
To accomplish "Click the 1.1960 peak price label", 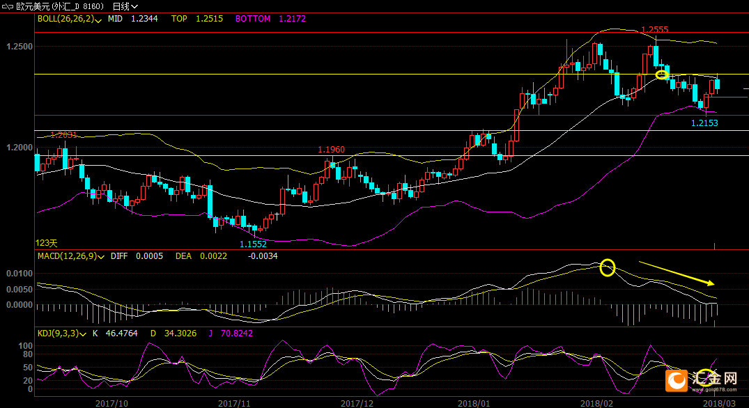I will 331,150.
